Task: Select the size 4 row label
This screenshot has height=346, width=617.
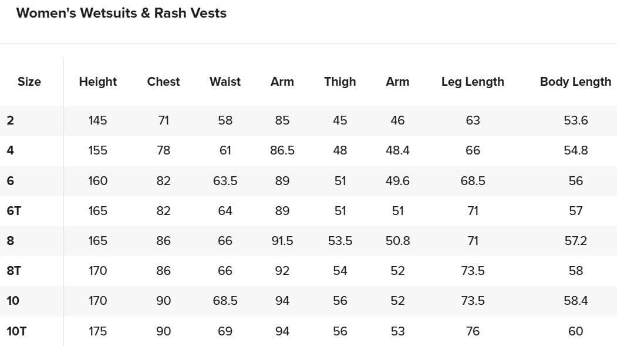Action: coord(11,150)
